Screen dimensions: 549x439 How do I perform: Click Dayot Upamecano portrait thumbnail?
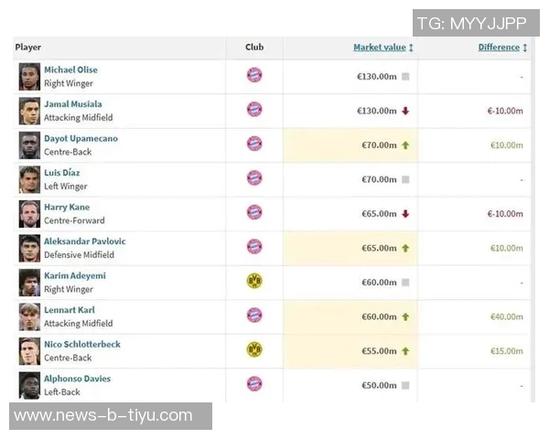(29, 145)
